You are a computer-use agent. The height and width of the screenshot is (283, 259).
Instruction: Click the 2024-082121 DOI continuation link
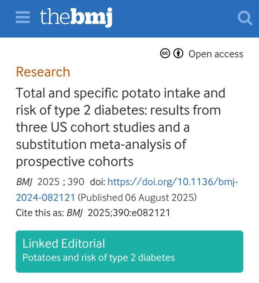click(46, 197)
